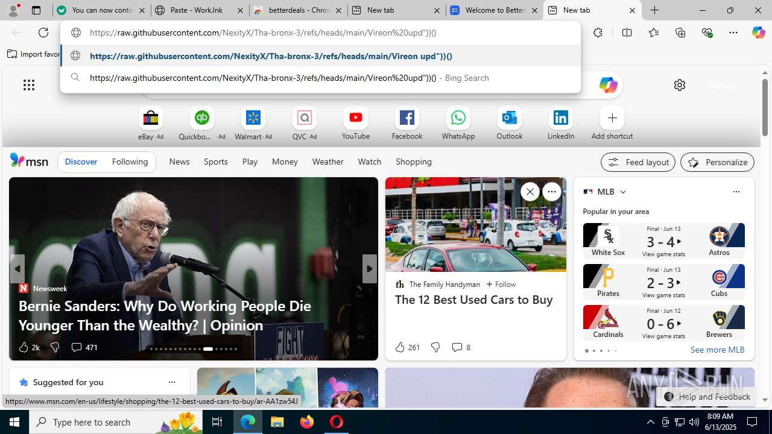Image resolution: width=772 pixels, height=434 pixels.
Task: Open Task View on the taskbar
Action: coord(217,422)
